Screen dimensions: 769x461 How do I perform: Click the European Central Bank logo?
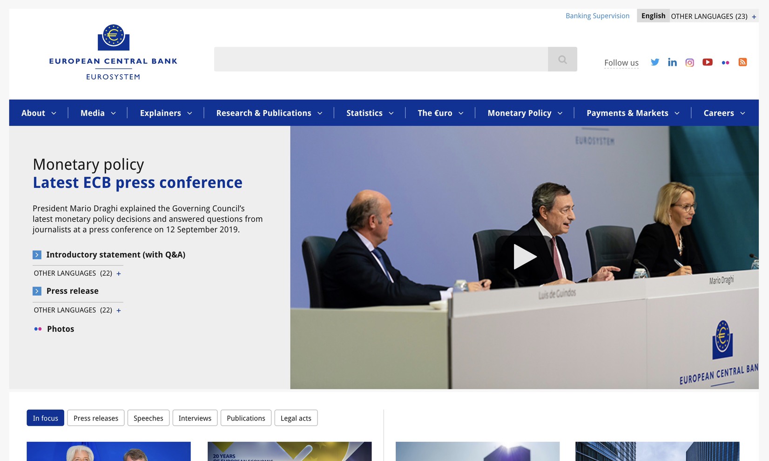point(113,52)
